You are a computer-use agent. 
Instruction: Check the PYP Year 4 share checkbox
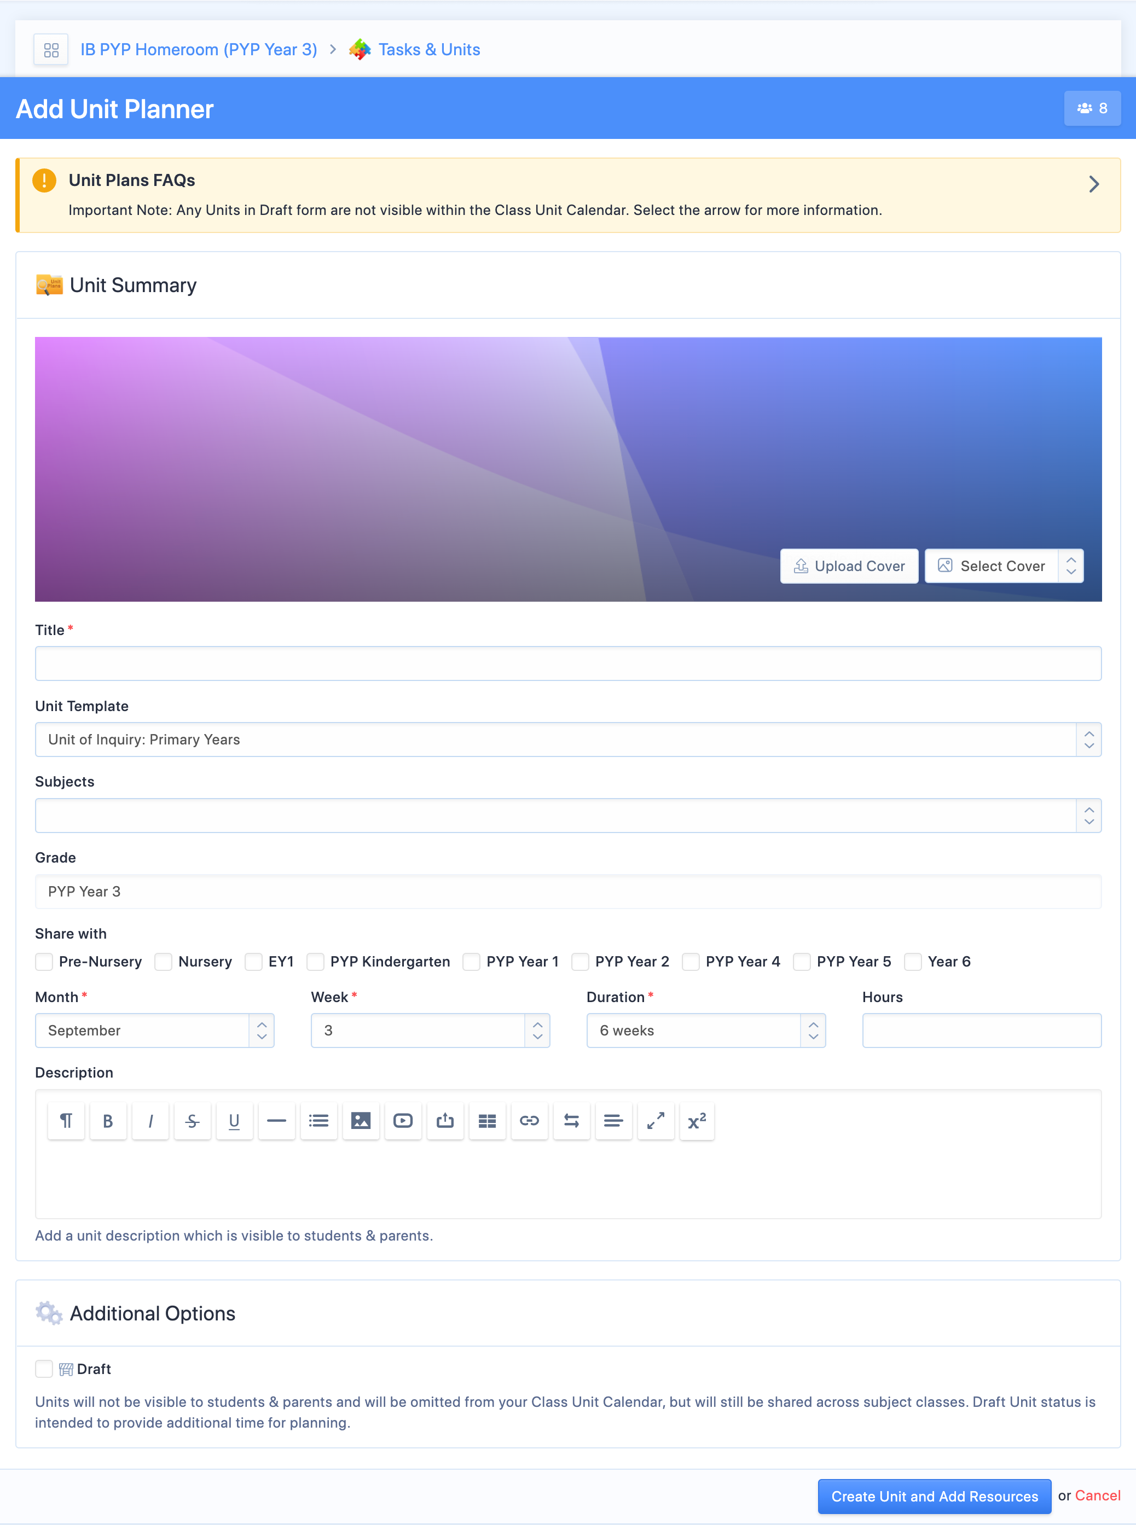click(691, 962)
